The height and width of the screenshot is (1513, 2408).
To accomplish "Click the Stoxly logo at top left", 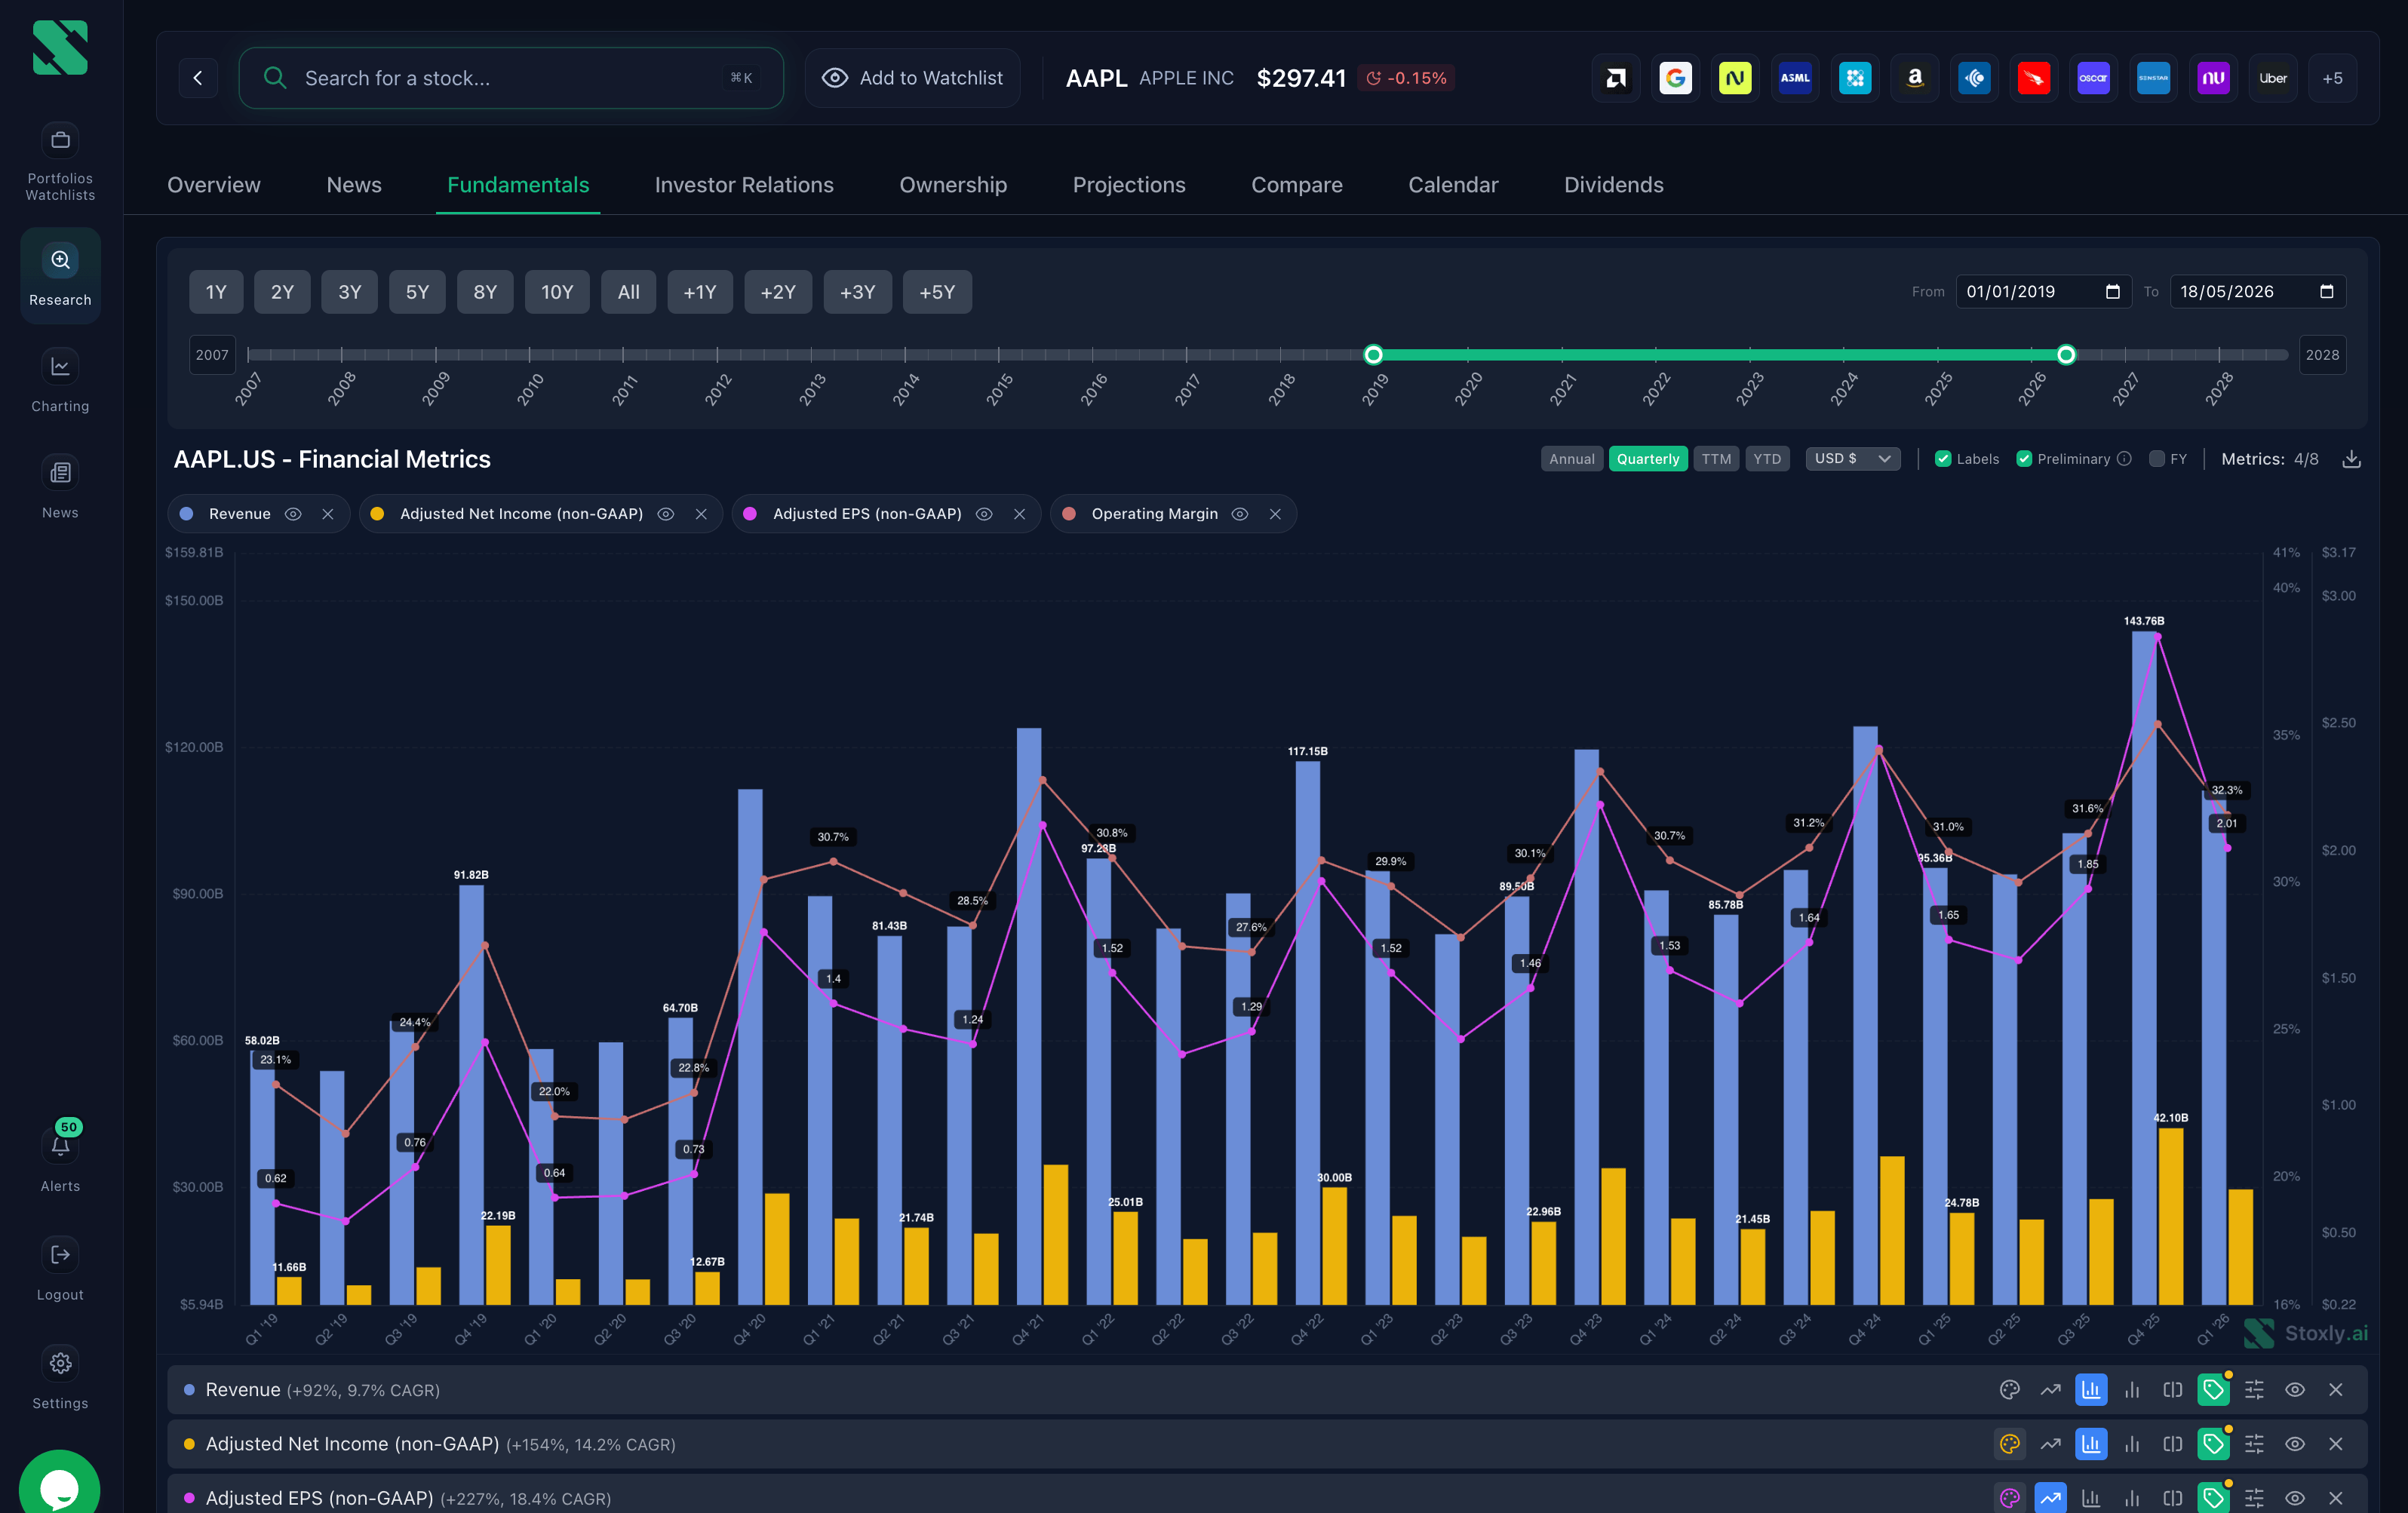I will (60, 47).
